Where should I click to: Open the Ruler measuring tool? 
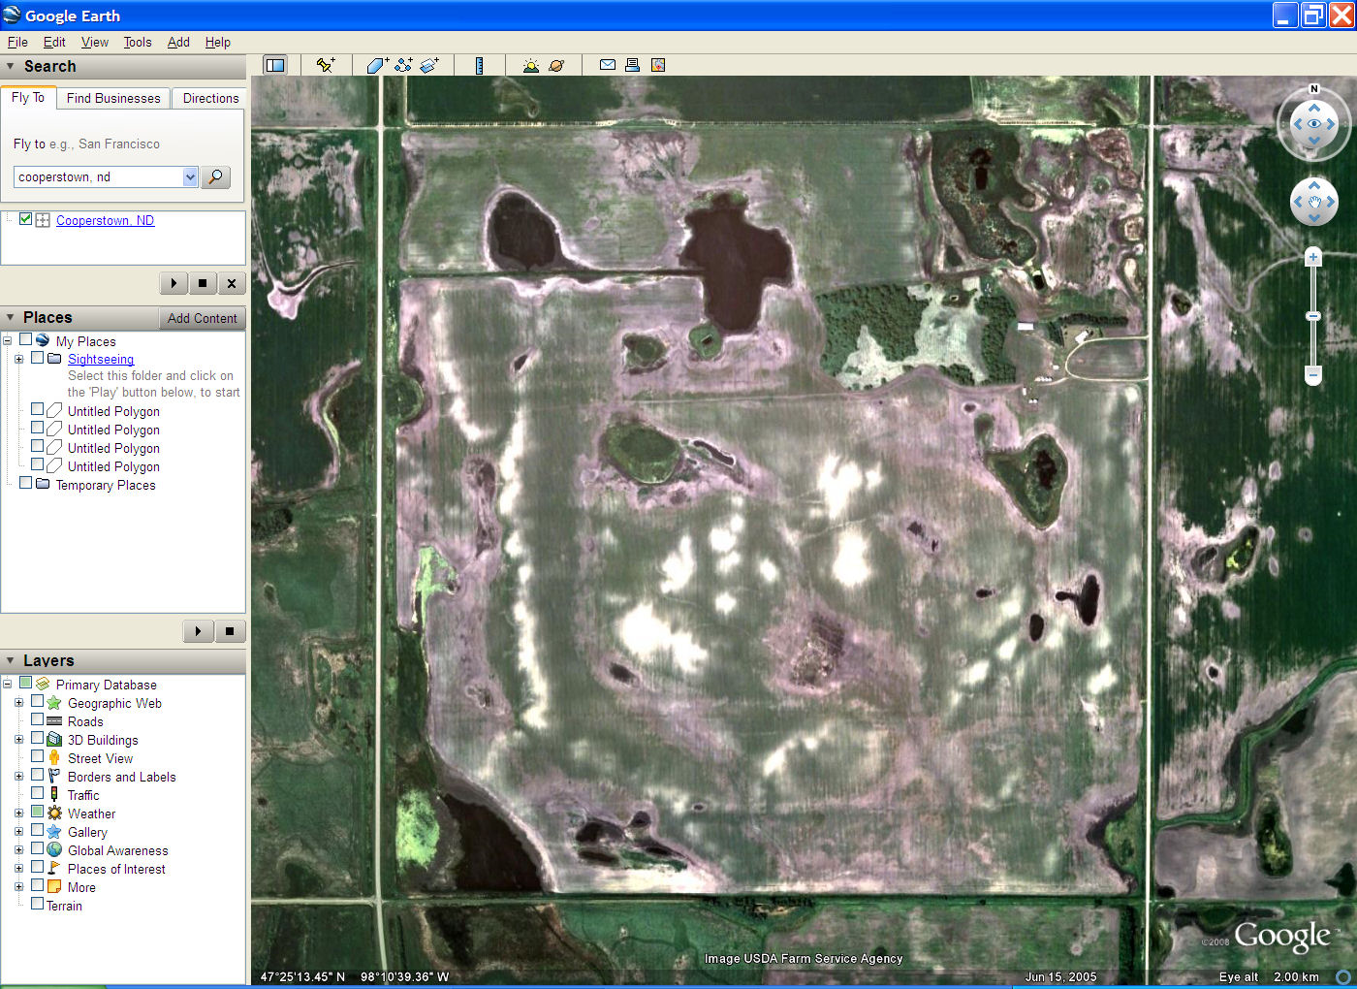(x=479, y=65)
